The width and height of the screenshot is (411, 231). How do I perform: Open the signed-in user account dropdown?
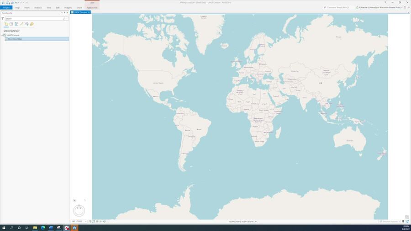click(x=379, y=7)
